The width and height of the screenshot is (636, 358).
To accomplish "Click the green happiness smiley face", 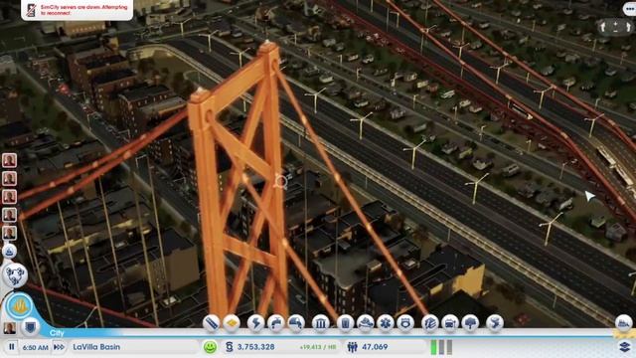I will click(x=210, y=347).
